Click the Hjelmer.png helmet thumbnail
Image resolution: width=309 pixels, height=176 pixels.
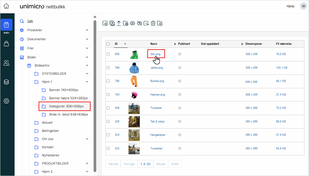pyautogui.click(x=134, y=95)
